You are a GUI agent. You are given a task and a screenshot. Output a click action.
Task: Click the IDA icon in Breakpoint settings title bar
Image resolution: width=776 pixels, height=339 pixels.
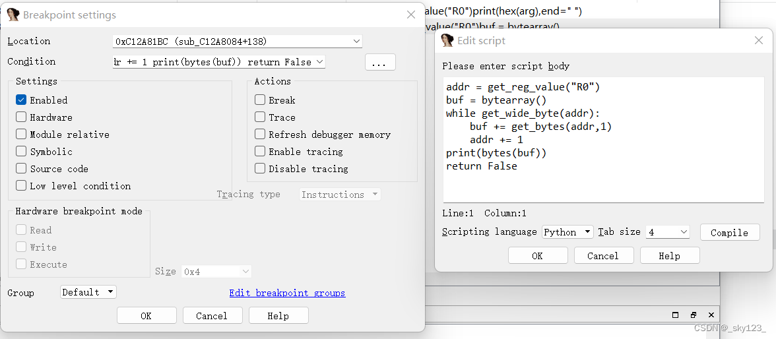point(13,15)
